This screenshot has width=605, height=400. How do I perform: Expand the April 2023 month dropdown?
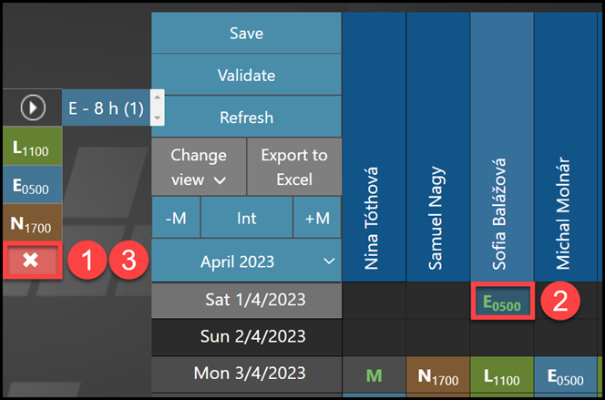pos(246,262)
